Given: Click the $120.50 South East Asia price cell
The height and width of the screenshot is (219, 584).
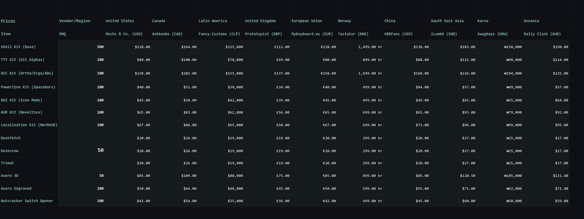Looking at the screenshot, I should (x=467, y=176).
